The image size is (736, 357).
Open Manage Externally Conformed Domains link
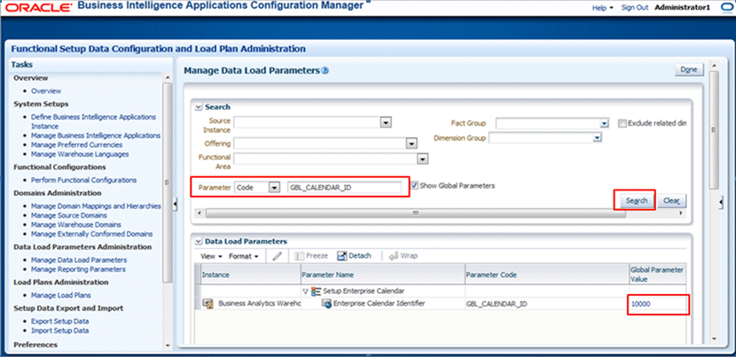tap(91, 234)
